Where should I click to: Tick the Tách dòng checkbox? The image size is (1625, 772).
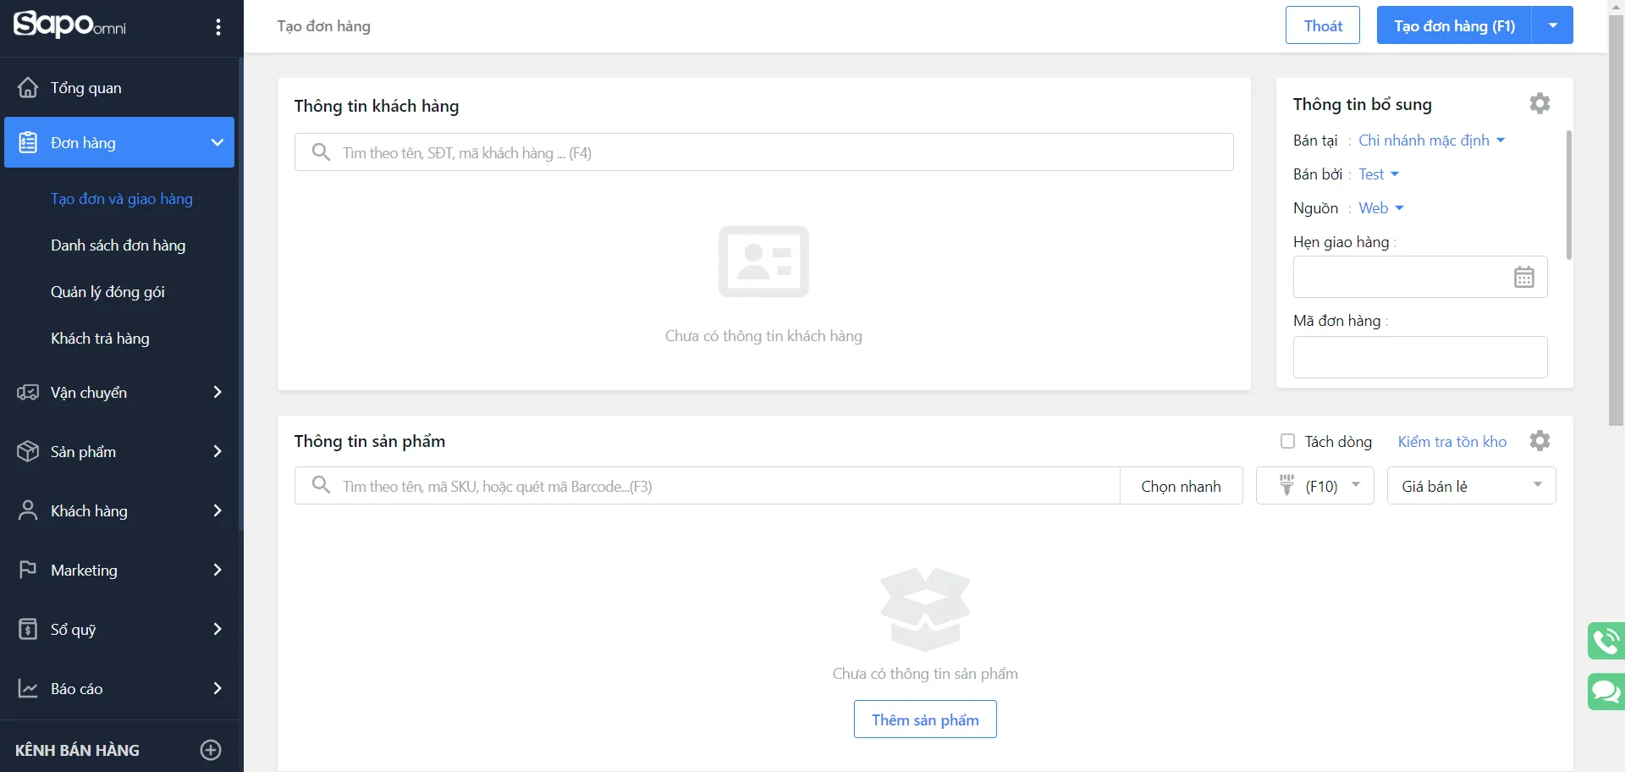1287,441
